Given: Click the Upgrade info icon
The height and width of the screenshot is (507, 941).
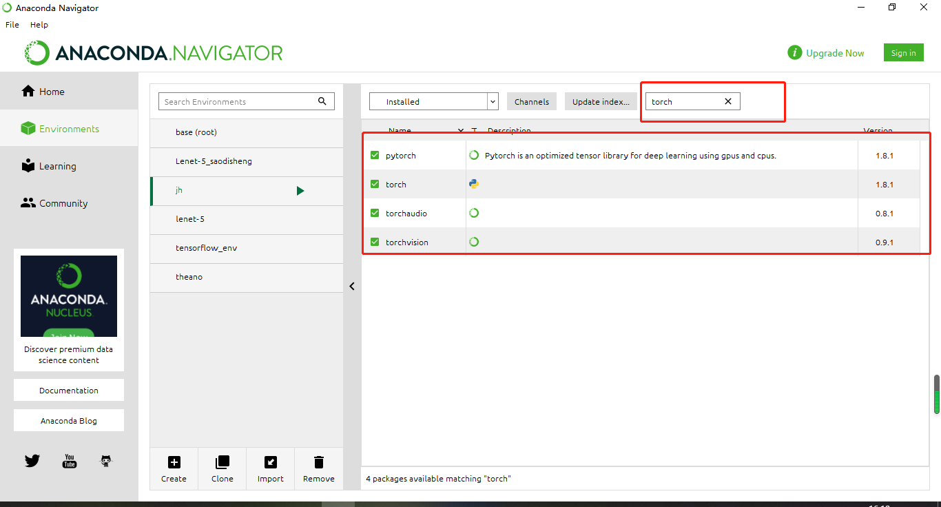Looking at the screenshot, I should click(795, 53).
